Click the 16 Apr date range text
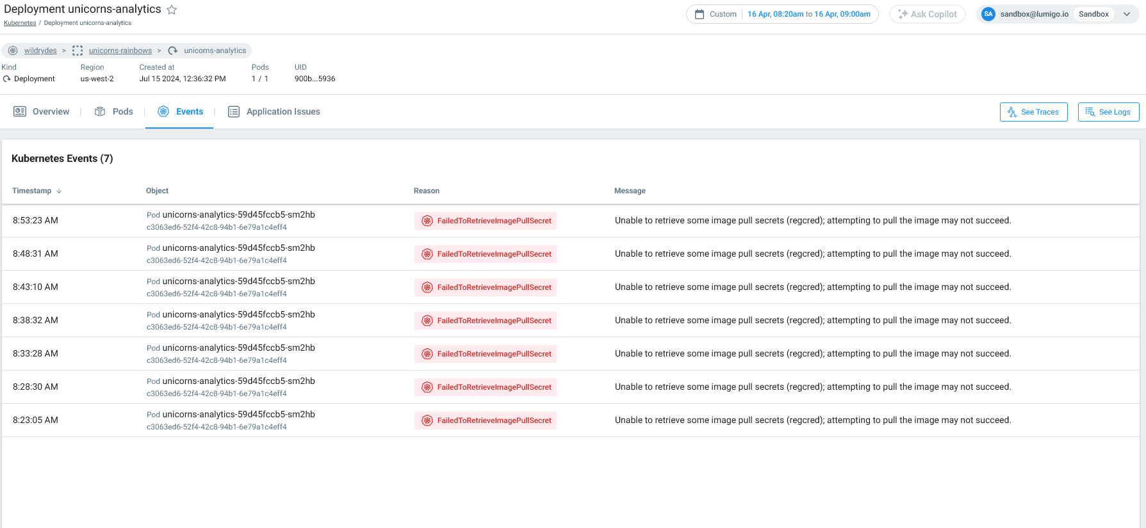The image size is (1146, 528). point(809,14)
